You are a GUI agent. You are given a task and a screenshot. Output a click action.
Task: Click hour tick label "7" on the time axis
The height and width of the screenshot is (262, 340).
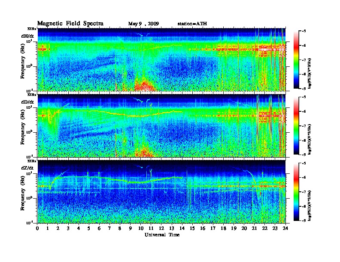click(110, 228)
